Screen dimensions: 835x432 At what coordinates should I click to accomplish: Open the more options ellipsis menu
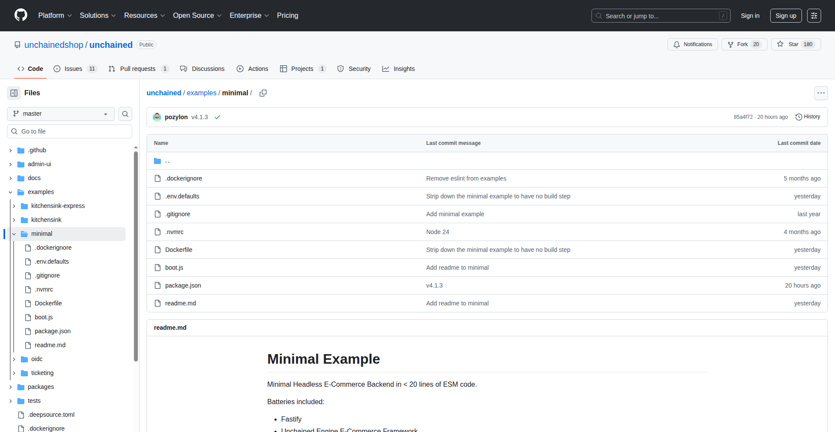click(821, 93)
